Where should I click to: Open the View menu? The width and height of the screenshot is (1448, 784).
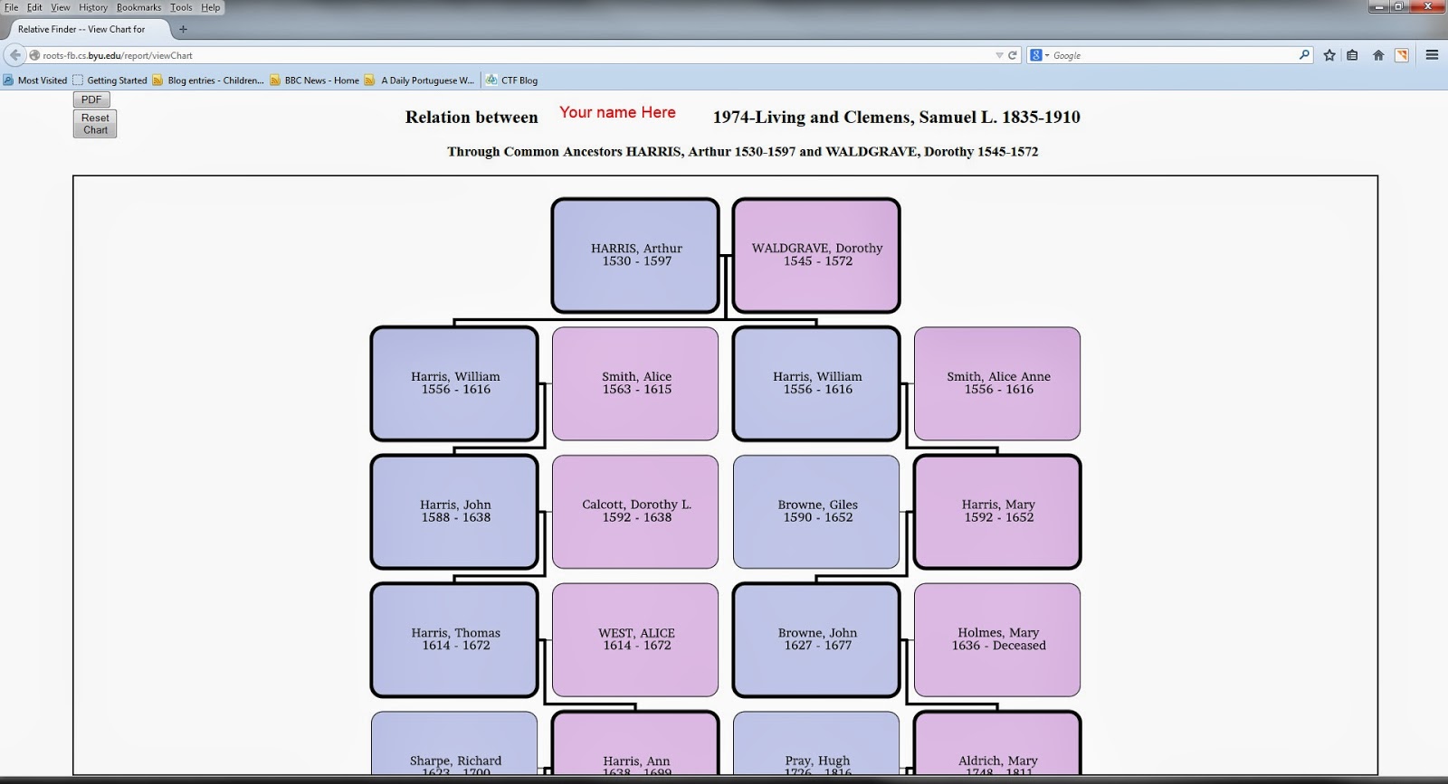[x=60, y=7]
